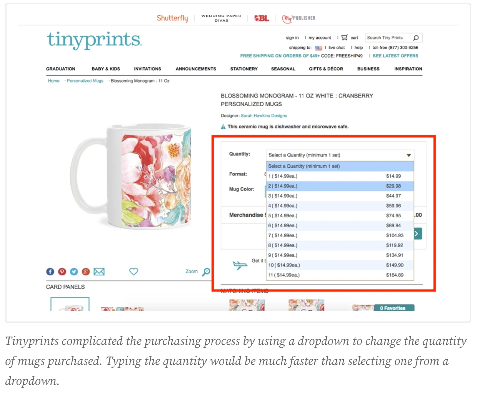
Task: Focus the Search Tiny Prints field
Action: (x=389, y=38)
